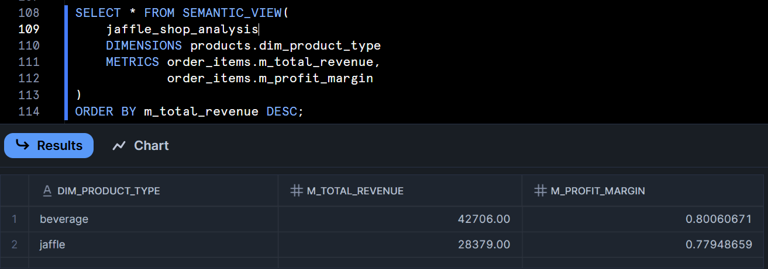Click the jaffle cell in results

pos(53,244)
